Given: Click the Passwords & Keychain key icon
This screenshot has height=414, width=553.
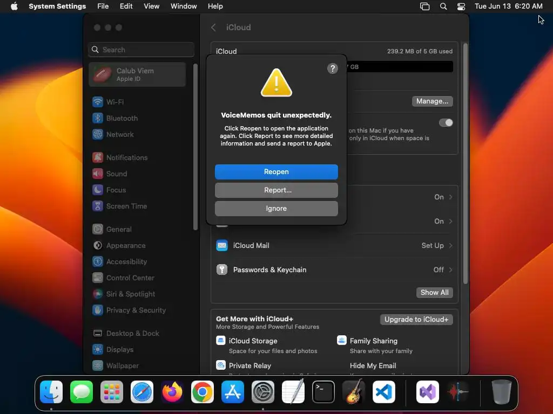Looking at the screenshot, I should (x=222, y=270).
